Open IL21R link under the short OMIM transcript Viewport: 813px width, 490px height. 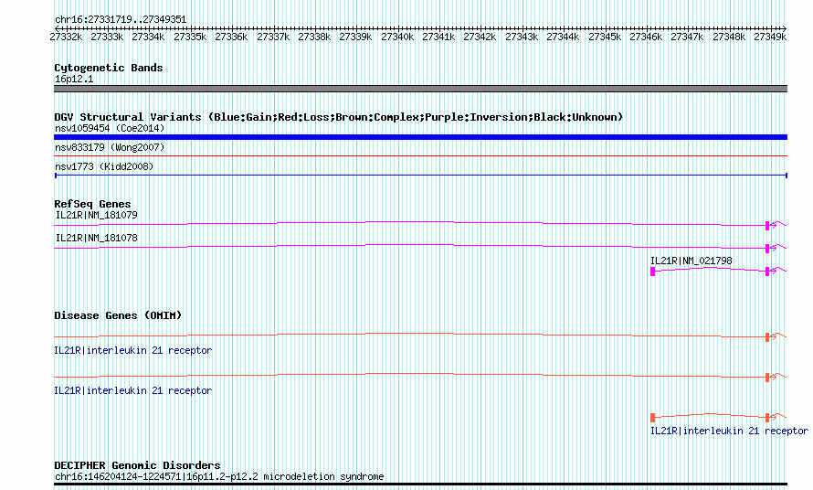729,431
